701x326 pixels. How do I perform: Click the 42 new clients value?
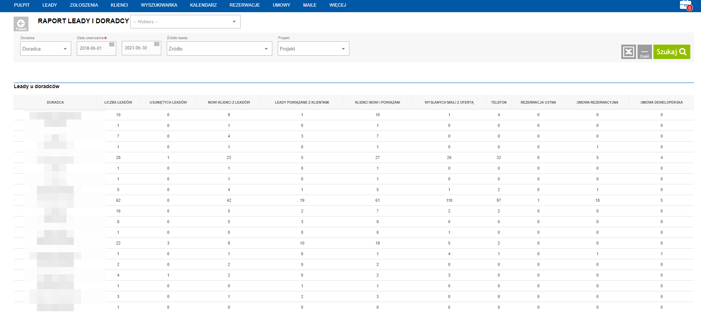click(229, 201)
